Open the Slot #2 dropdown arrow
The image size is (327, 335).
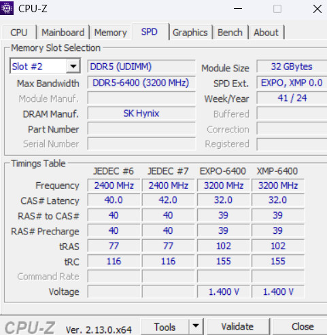pos(73,67)
